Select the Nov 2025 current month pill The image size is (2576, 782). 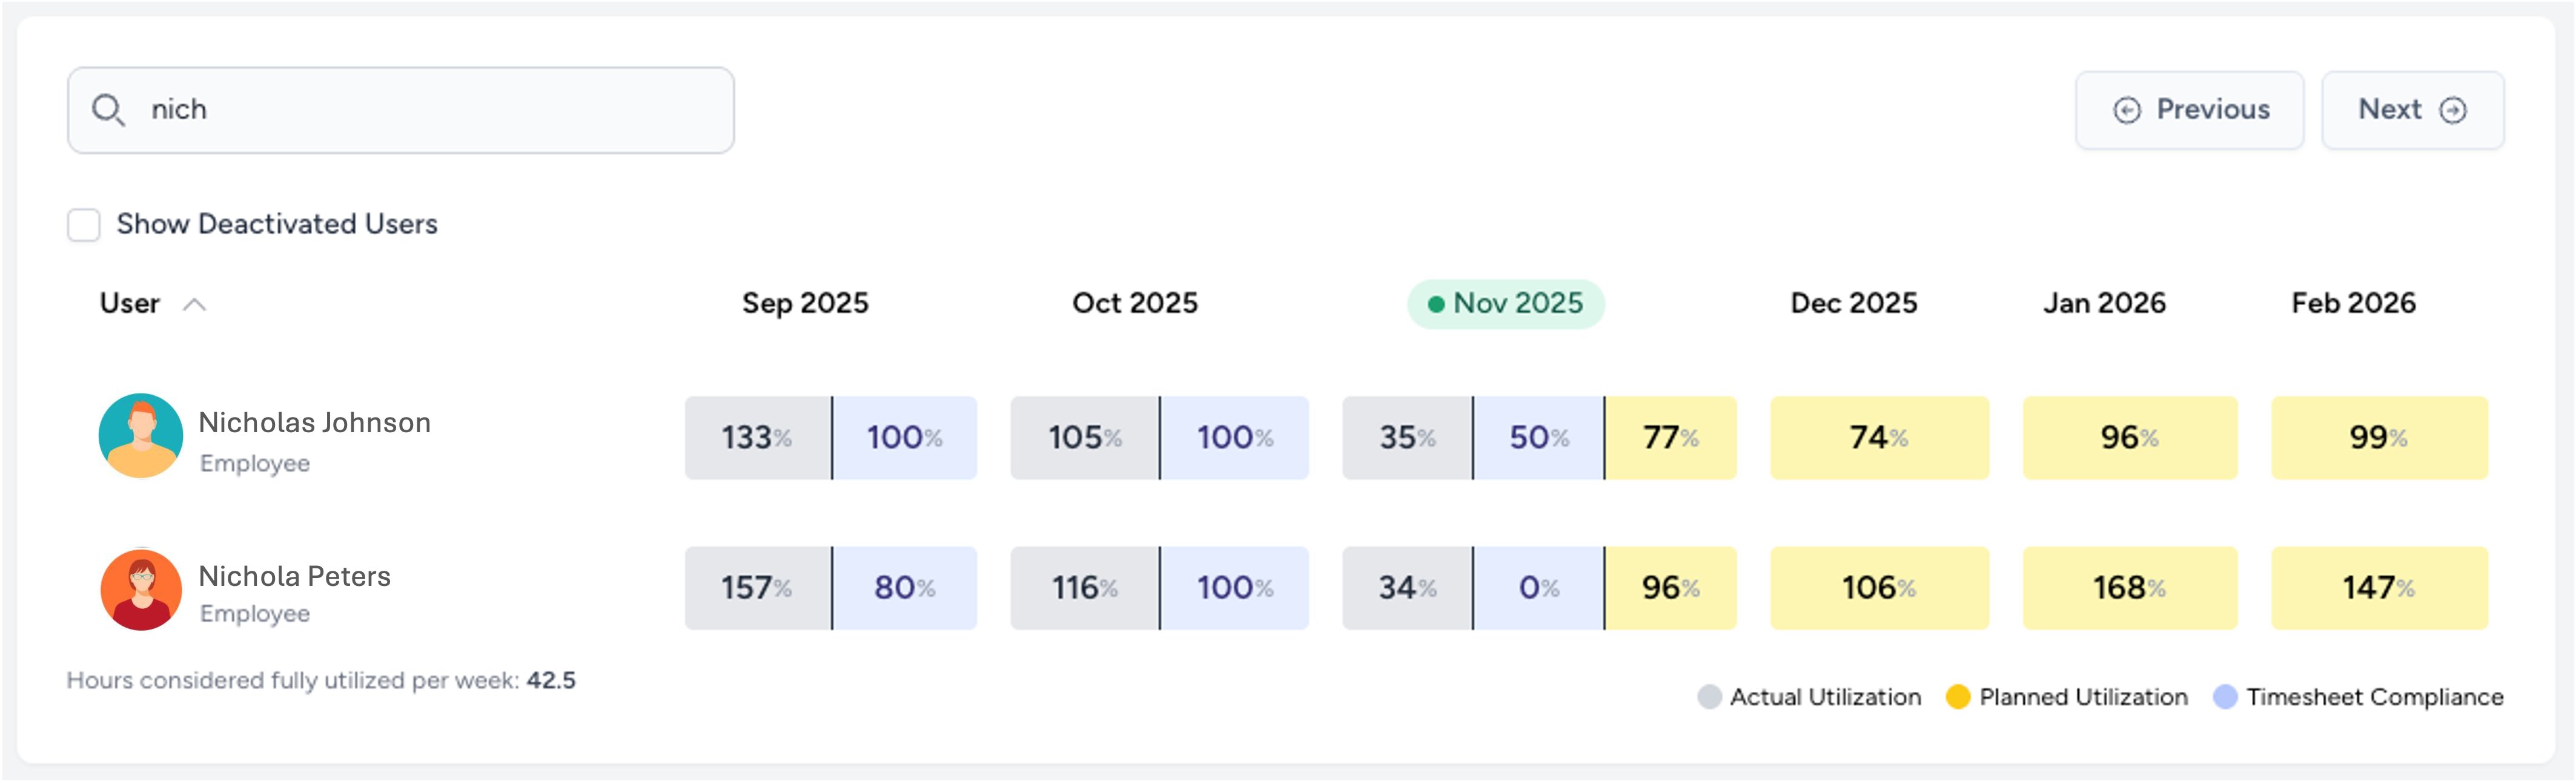[1505, 304]
